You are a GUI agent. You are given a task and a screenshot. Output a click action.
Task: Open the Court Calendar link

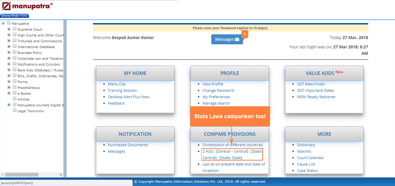[310, 158]
